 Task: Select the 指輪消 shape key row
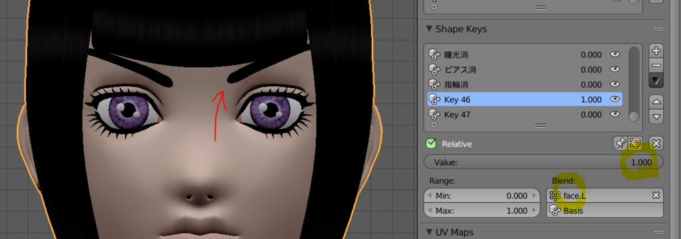pos(525,84)
